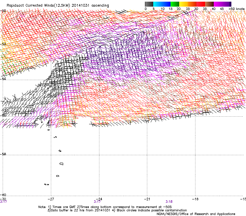Select the yellow 20-25 knots legend swatch
Viewport: 246px width, 216px height.
[184, 4]
